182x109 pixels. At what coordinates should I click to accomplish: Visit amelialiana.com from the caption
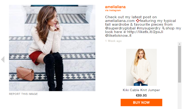coord(120,21)
